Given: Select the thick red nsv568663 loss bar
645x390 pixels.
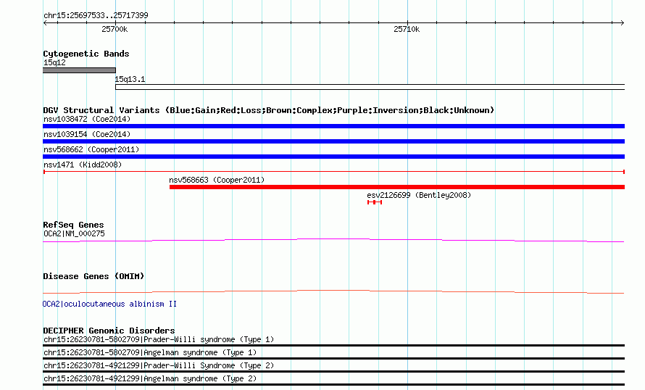Looking at the screenshot, I should point(397,187).
